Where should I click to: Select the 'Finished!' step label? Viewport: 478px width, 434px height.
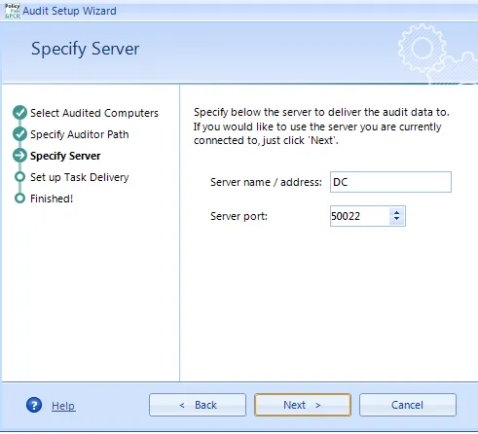52,199
